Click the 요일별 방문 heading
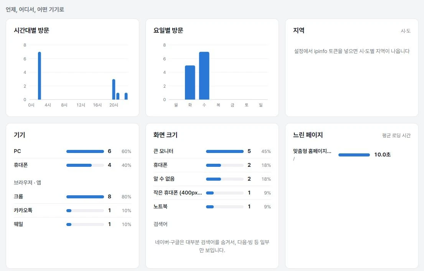424x271 pixels. pyautogui.click(x=168, y=30)
